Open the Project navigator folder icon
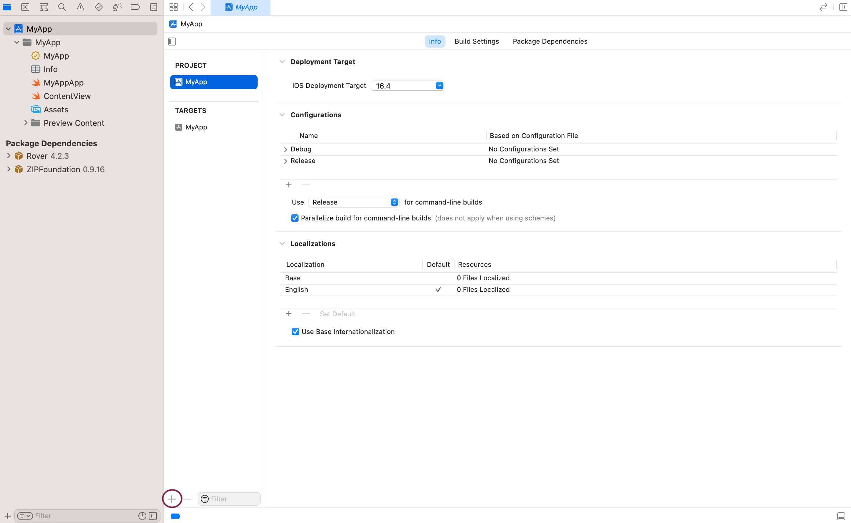The height and width of the screenshot is (523, 851). pyautogui.click(x=7, y=7)
